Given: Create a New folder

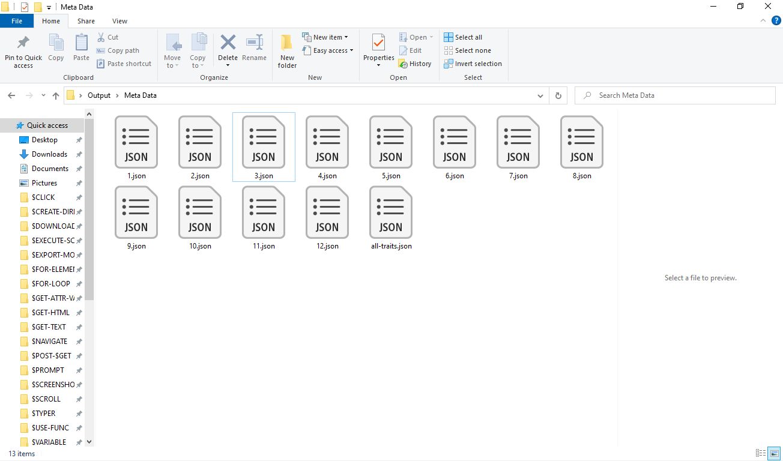Looking at the screenshot, I should pos(287,51).
